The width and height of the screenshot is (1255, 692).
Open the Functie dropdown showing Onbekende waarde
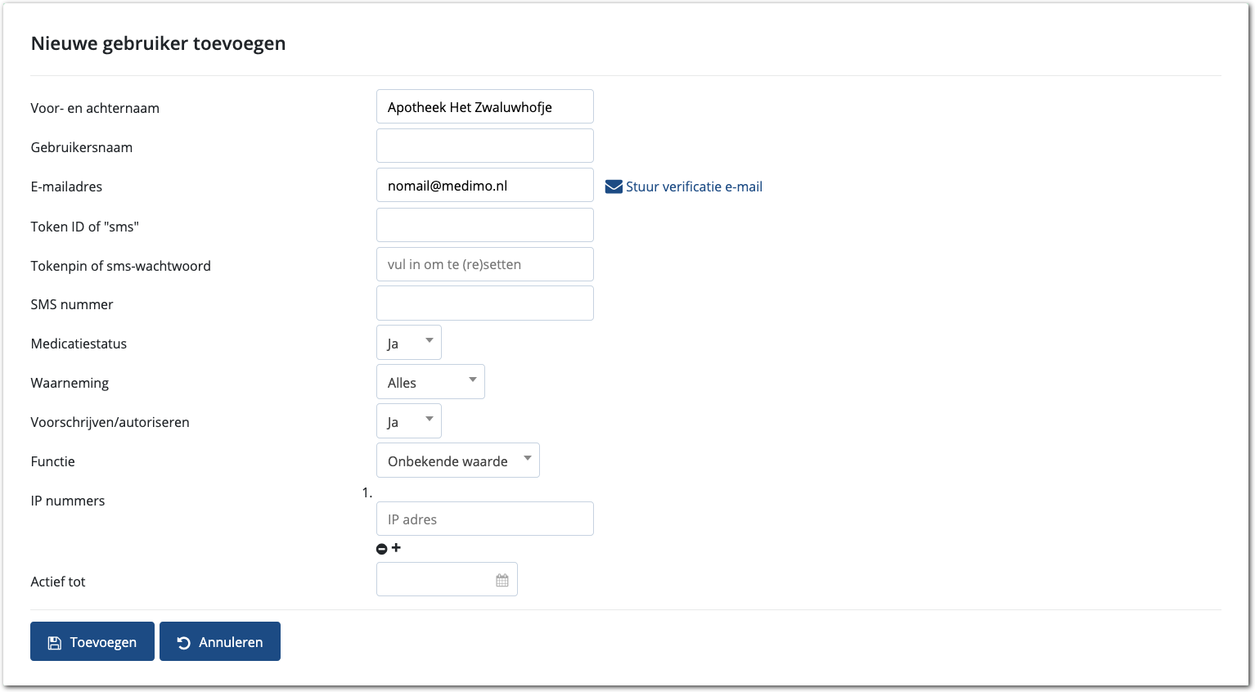(x=457, y=461)
